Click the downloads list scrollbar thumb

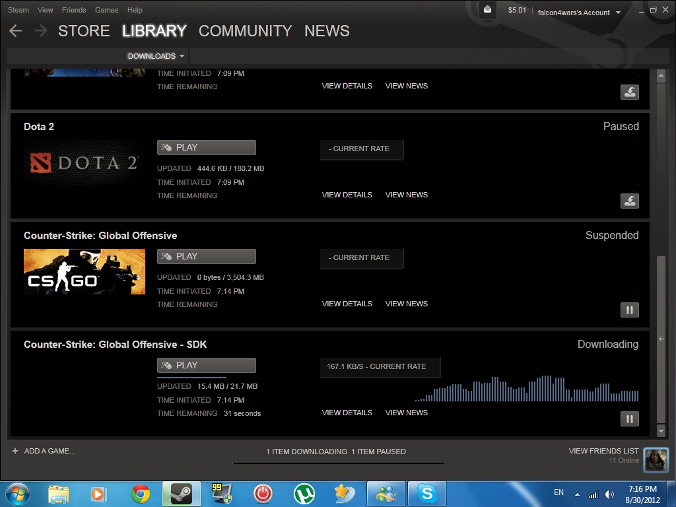tap(661, 339)
